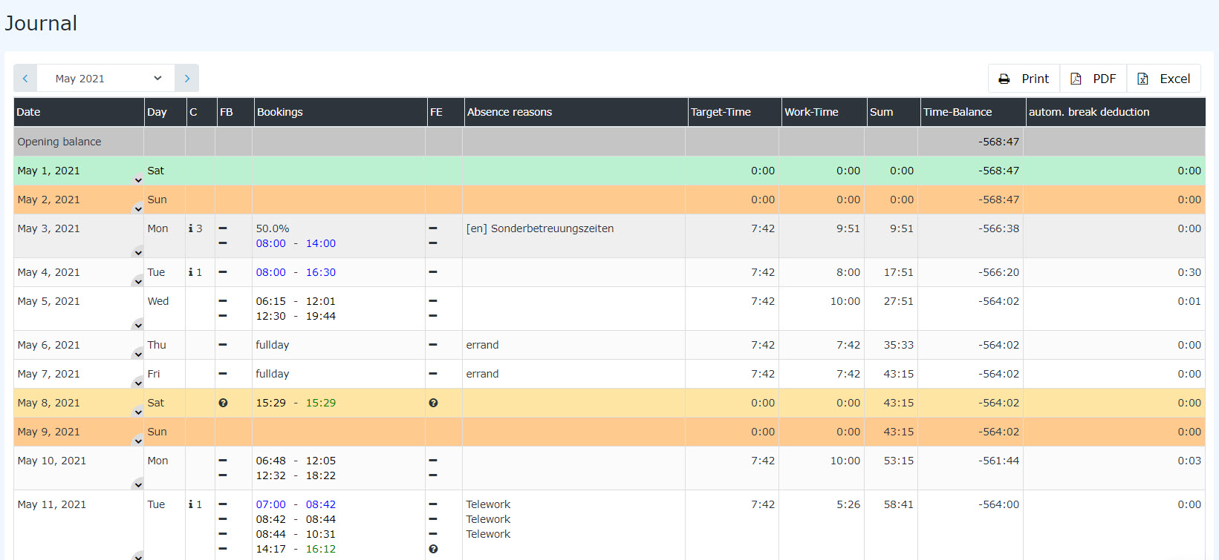Expand the May 5, 2021 row chevron
The height and width of the screenshot is (560, 1219).
(138, 325)
